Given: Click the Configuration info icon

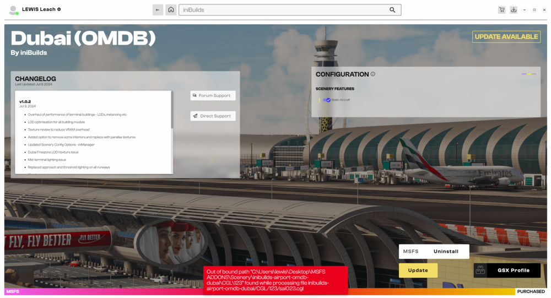Looking at the screenshot, I should (373, 74).
